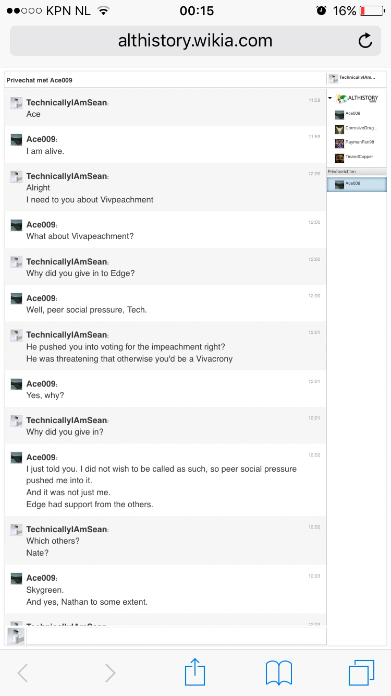Screen dimensions: 391x696
Task: Select RaymanFan98 in the user list
Action: [x=359, y=142]
